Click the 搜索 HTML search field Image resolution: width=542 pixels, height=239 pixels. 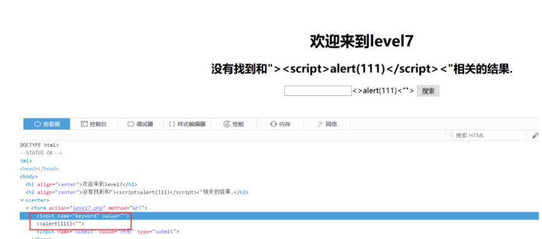click(x=485, y=135)
